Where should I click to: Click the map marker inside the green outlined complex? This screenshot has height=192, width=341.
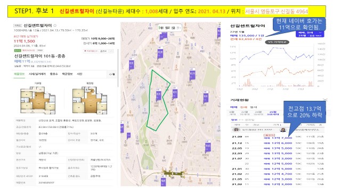tap(158, 94)
